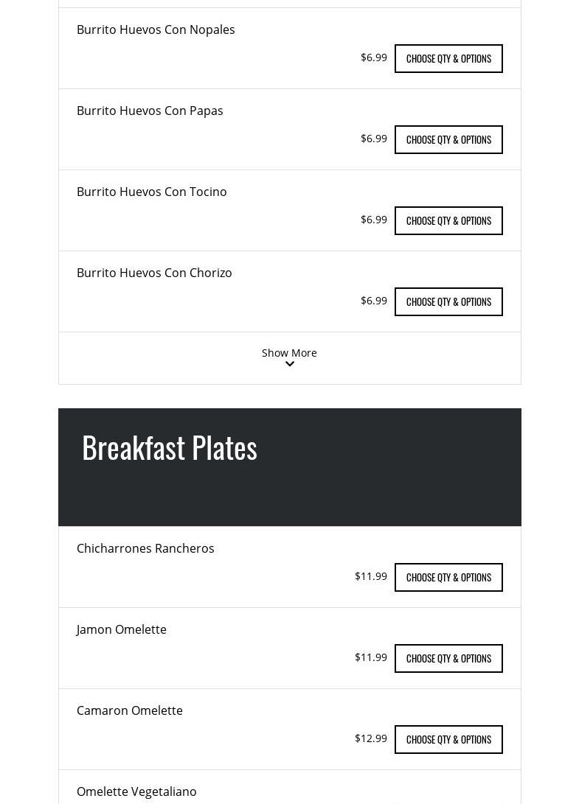The width and height of the screenshot is (579, 804).
Task: Choose quantity for Burrito Huevos Con Papas
Action: point(448,139)
